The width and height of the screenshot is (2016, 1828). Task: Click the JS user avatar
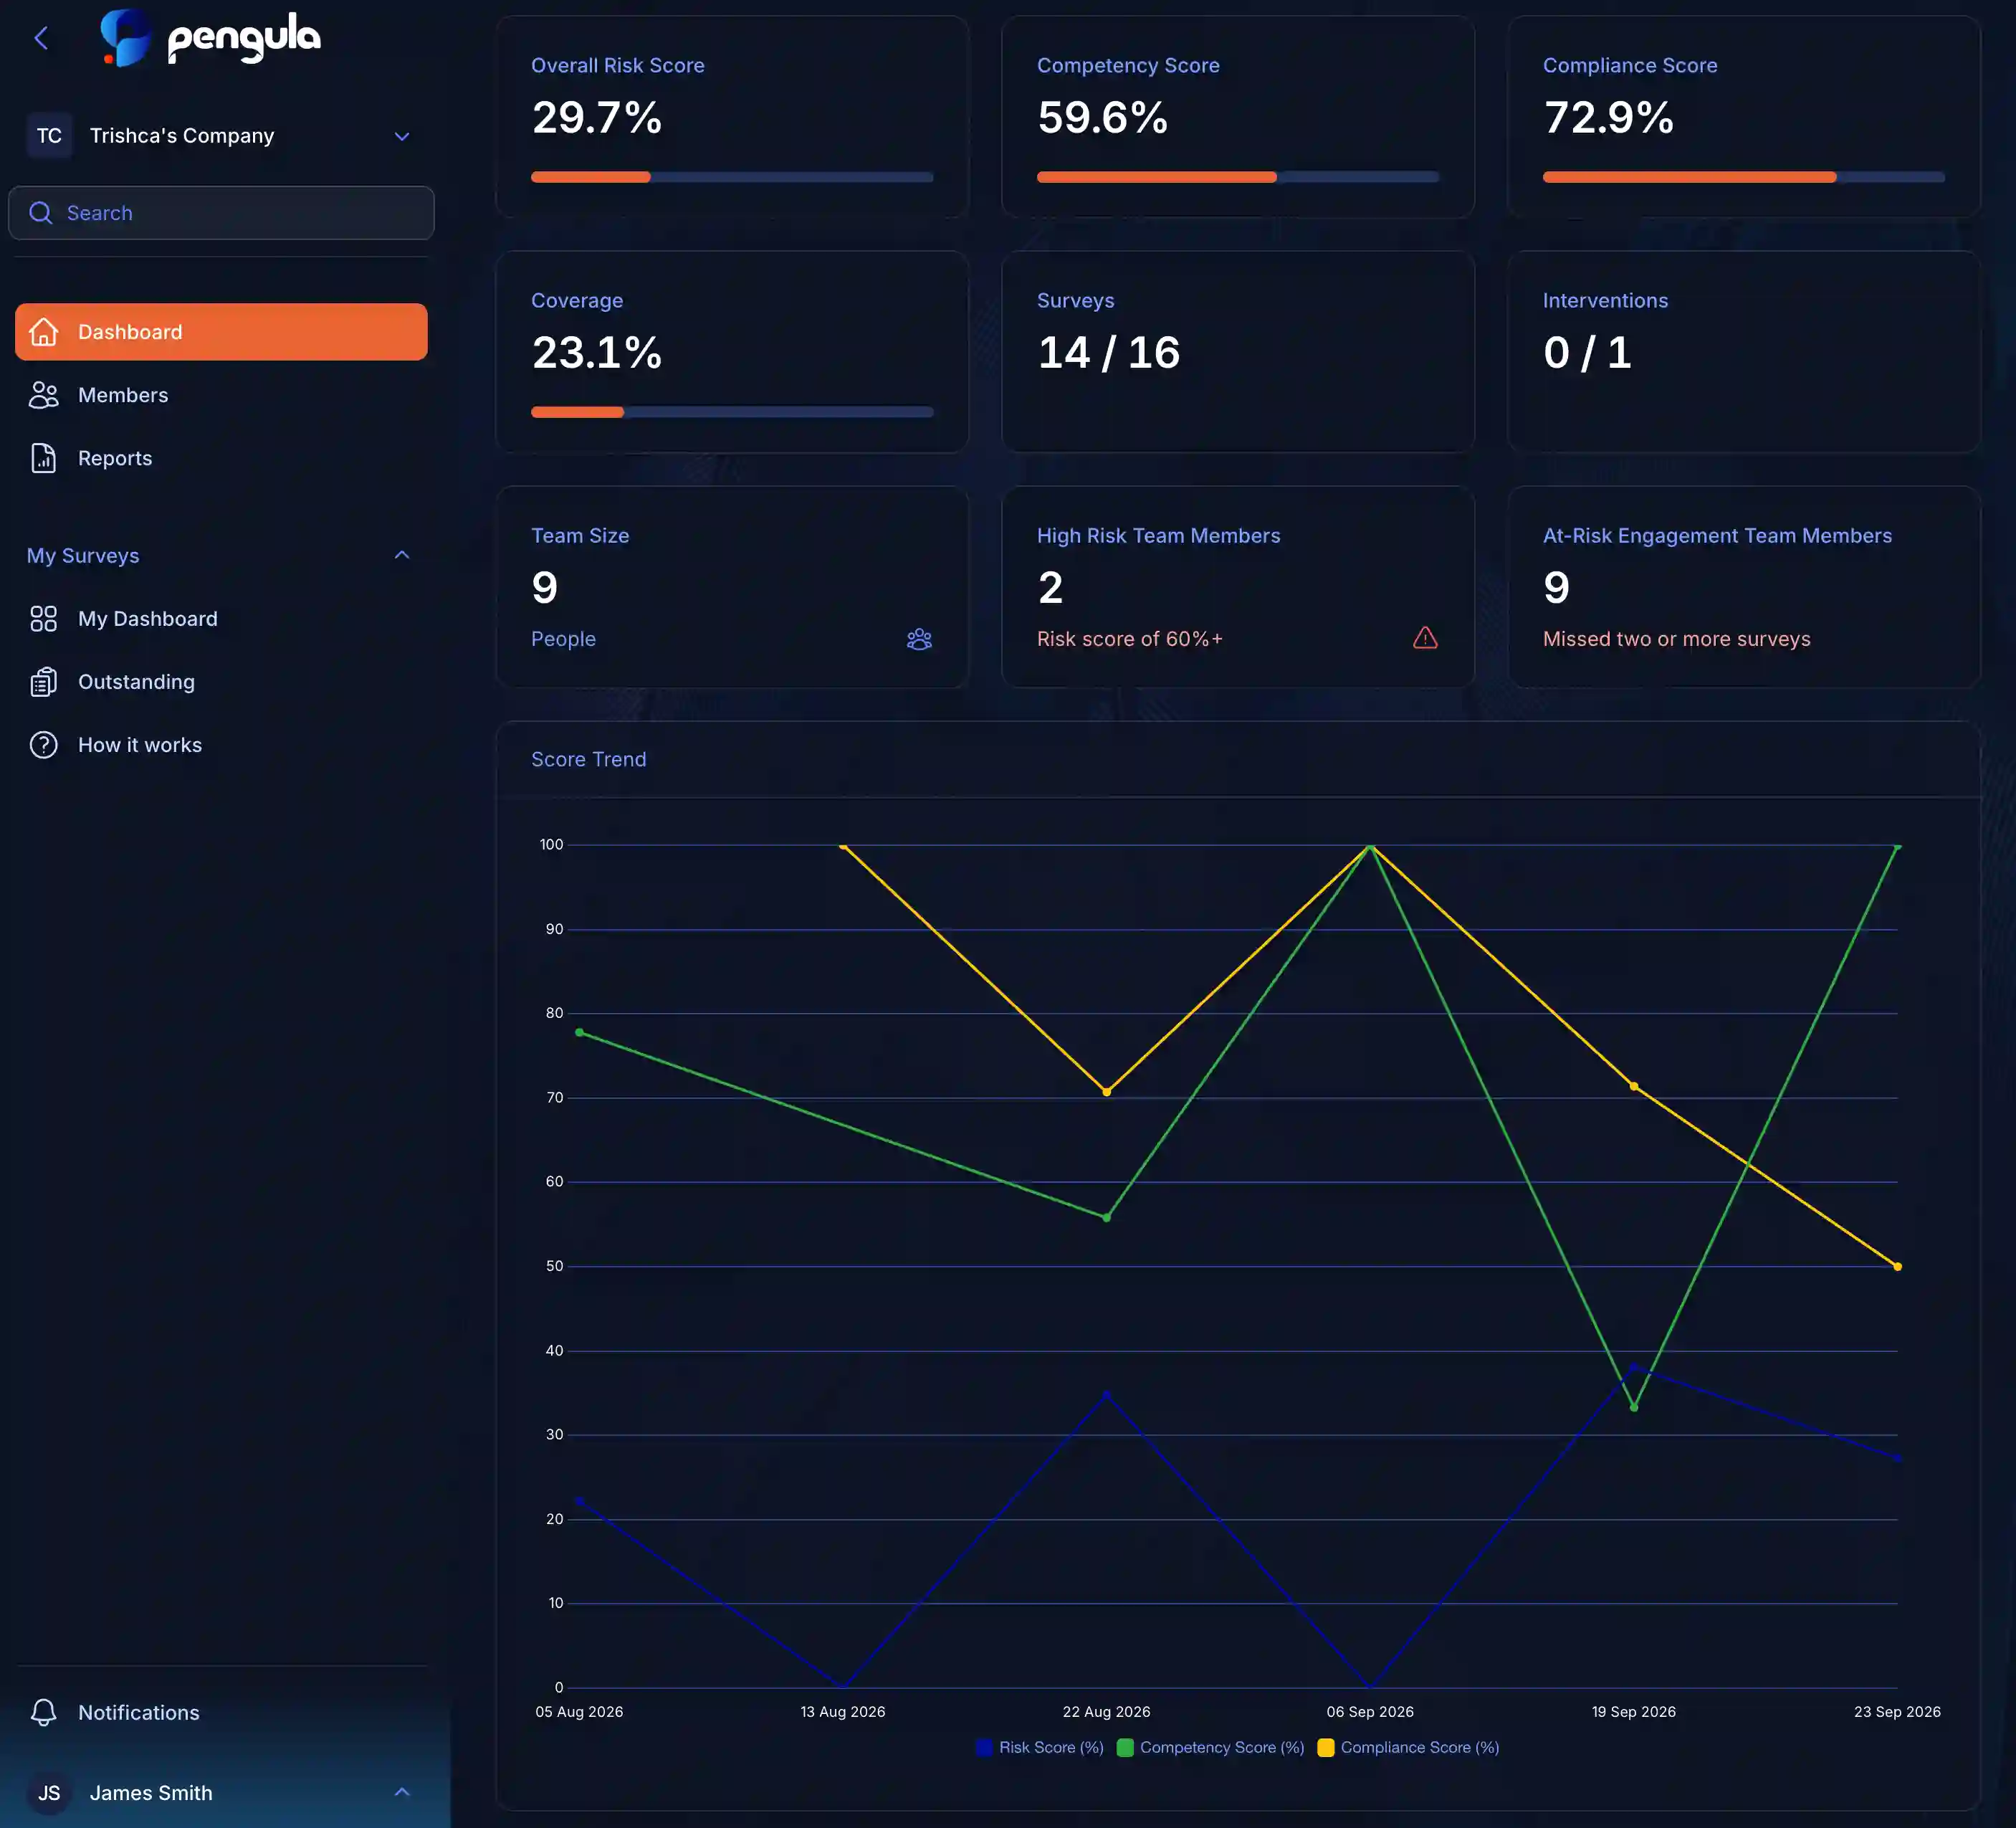(49, 1793)
